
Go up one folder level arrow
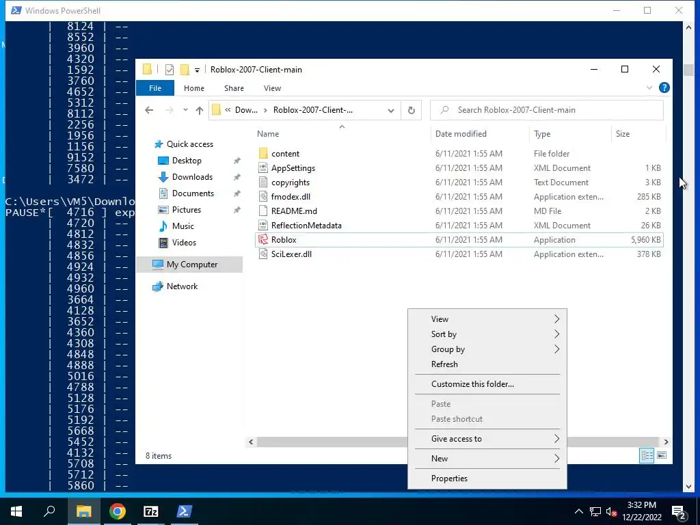[x=199, y=110]
